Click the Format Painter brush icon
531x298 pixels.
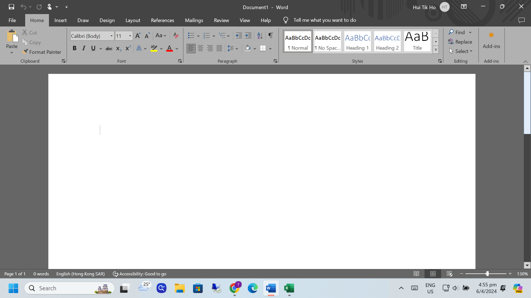[25, 52]
